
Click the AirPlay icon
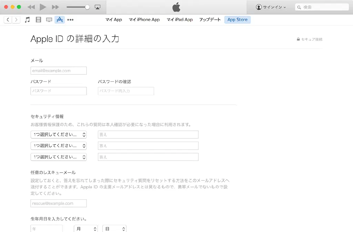point(97,7)
